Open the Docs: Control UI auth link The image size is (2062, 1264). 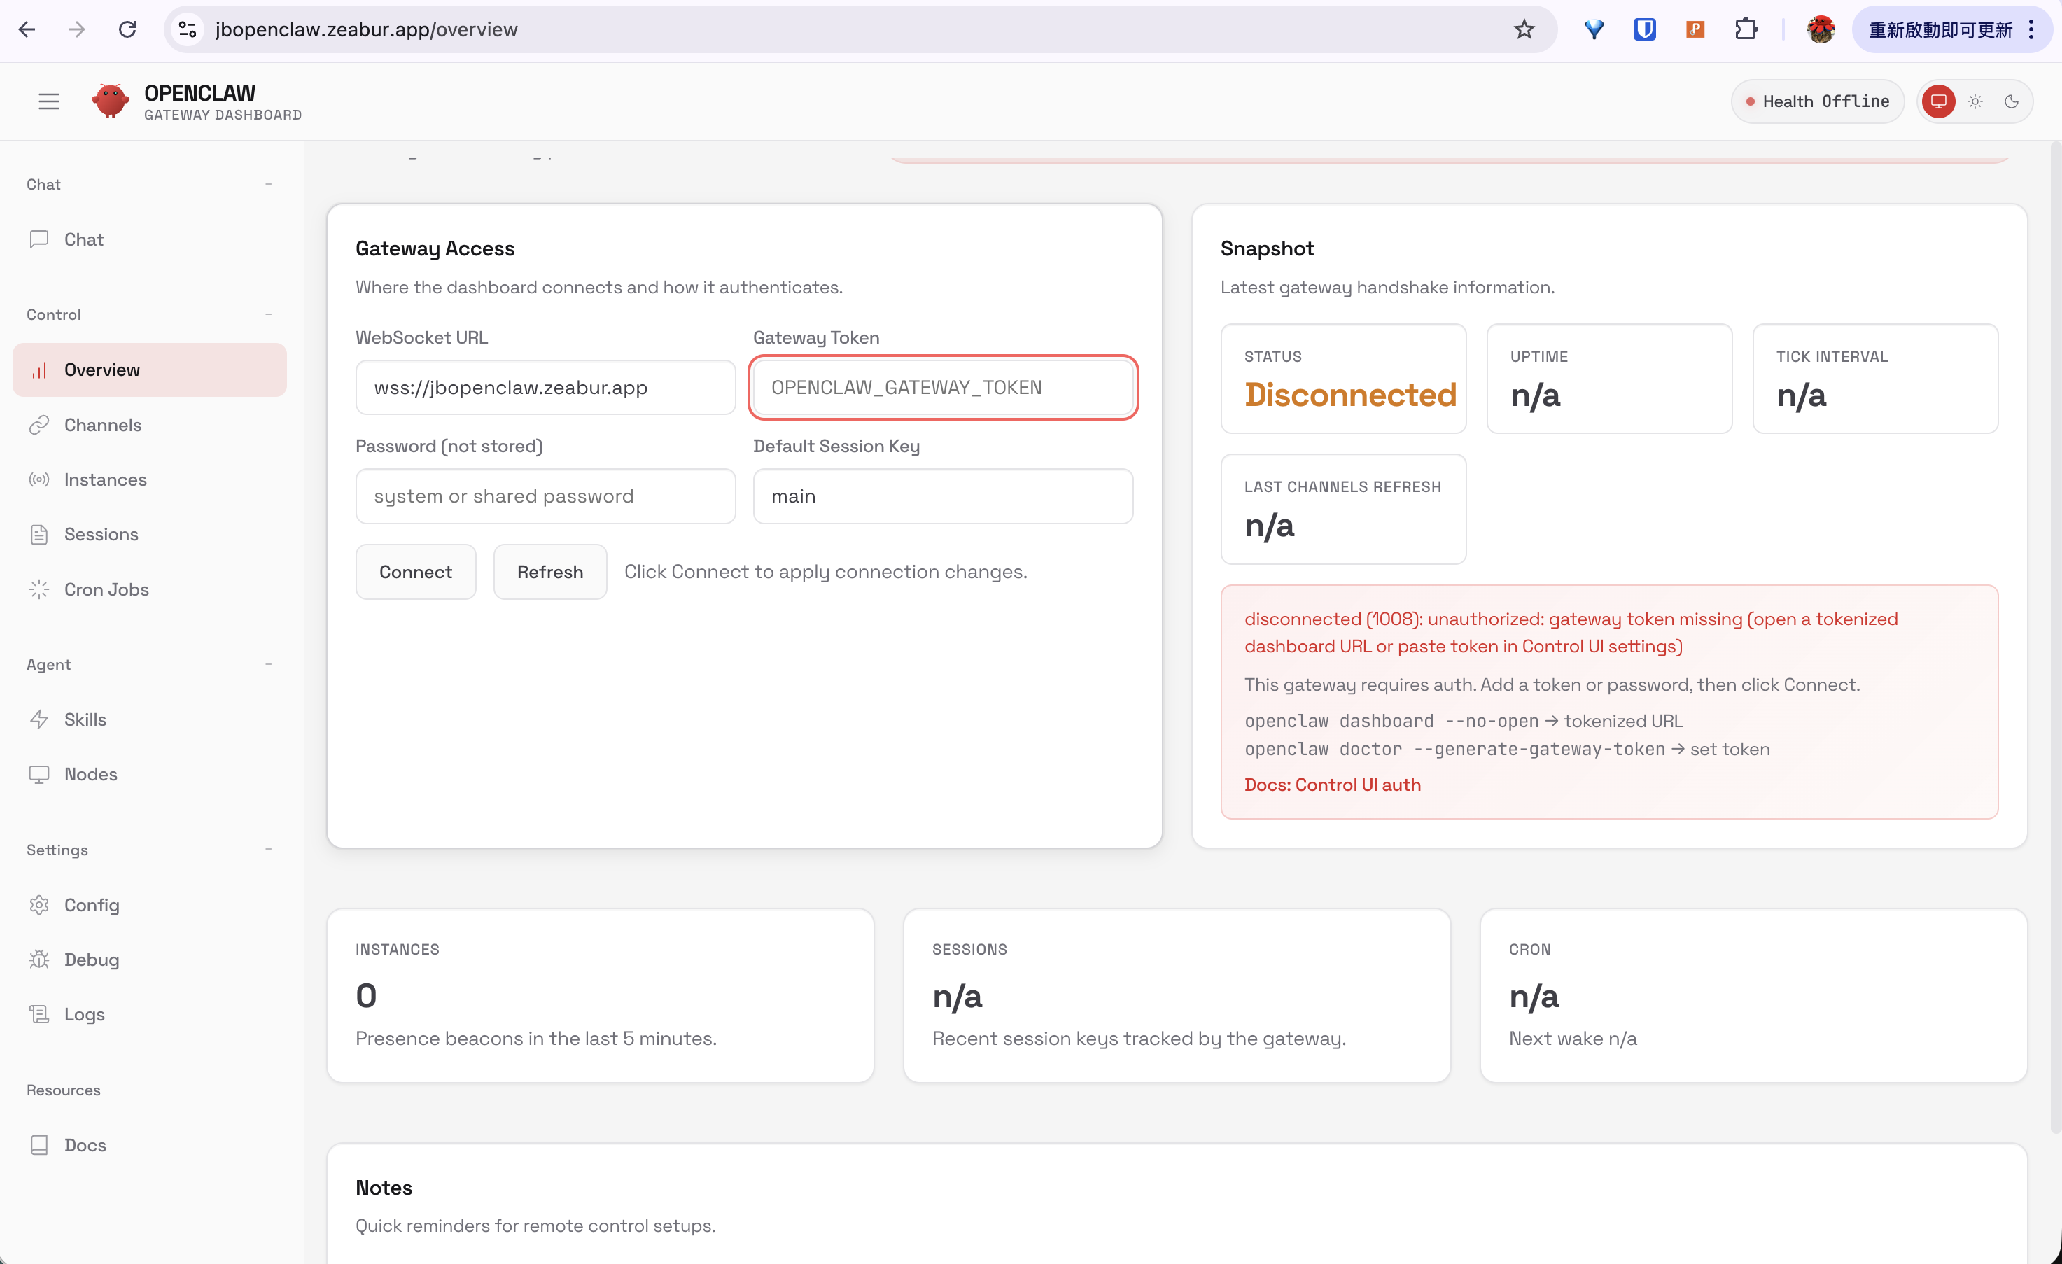pyautogui.click(x=1332, y=785)
